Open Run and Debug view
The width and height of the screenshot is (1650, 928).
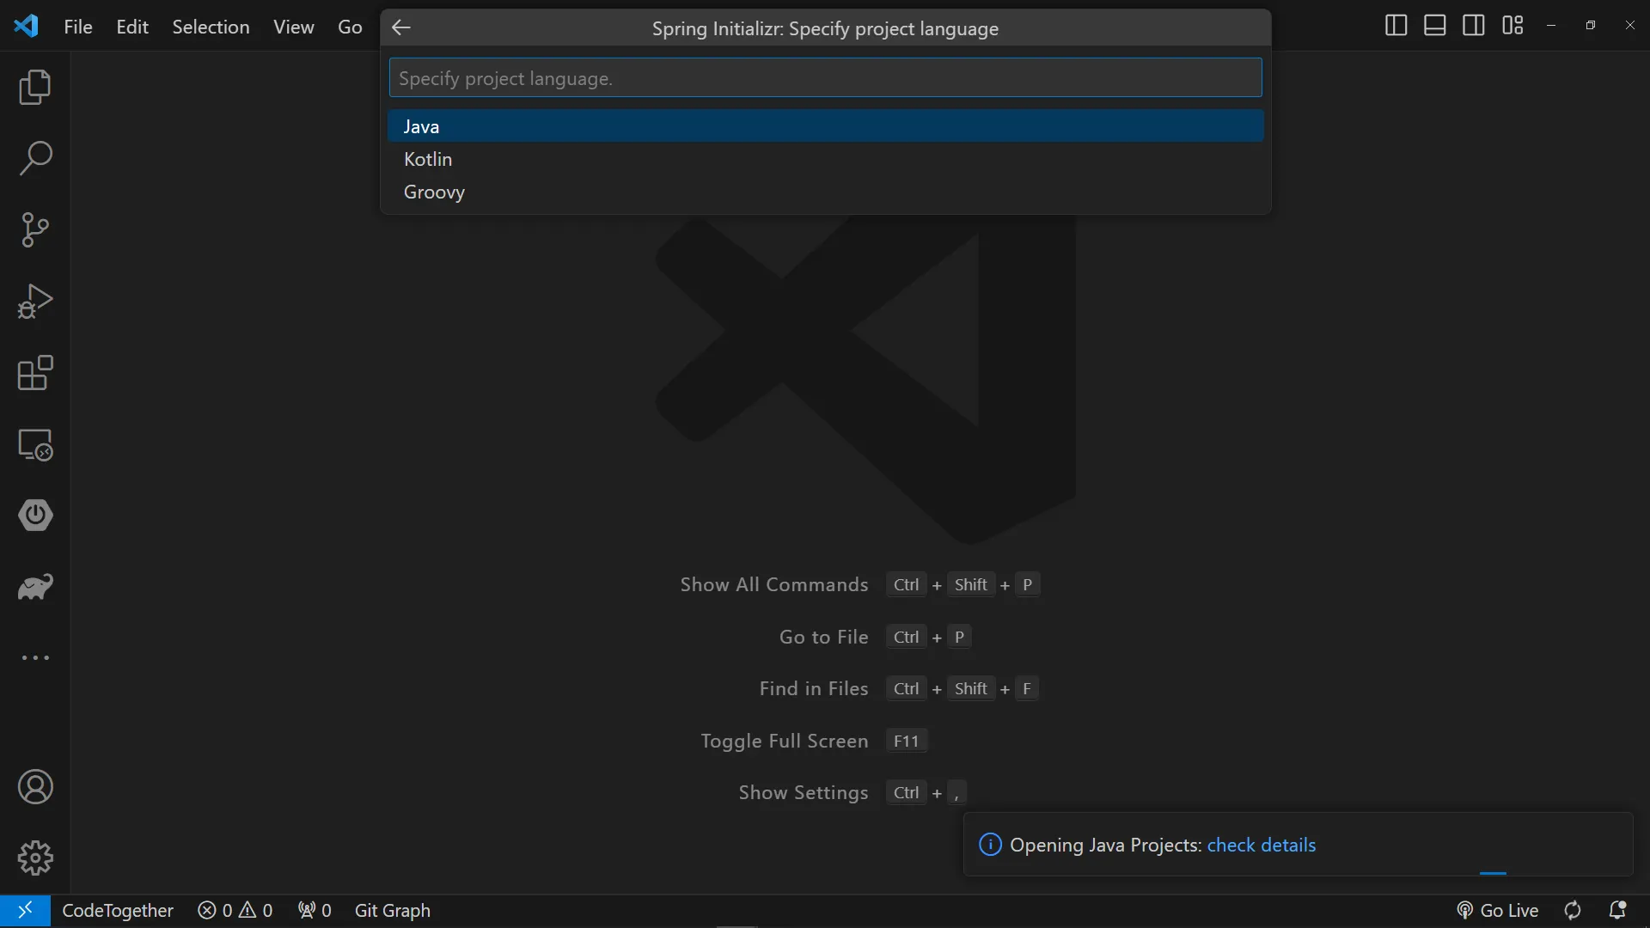[35, 301]
